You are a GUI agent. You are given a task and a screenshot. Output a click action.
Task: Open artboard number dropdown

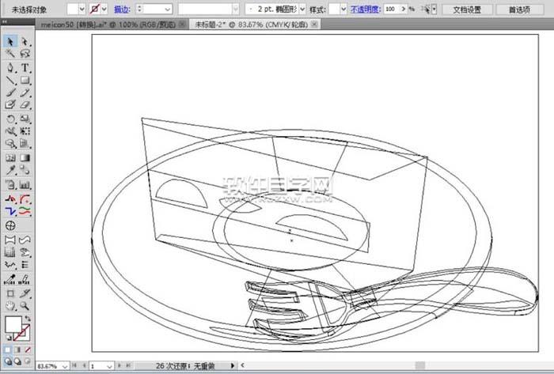(x=109, y=366)
